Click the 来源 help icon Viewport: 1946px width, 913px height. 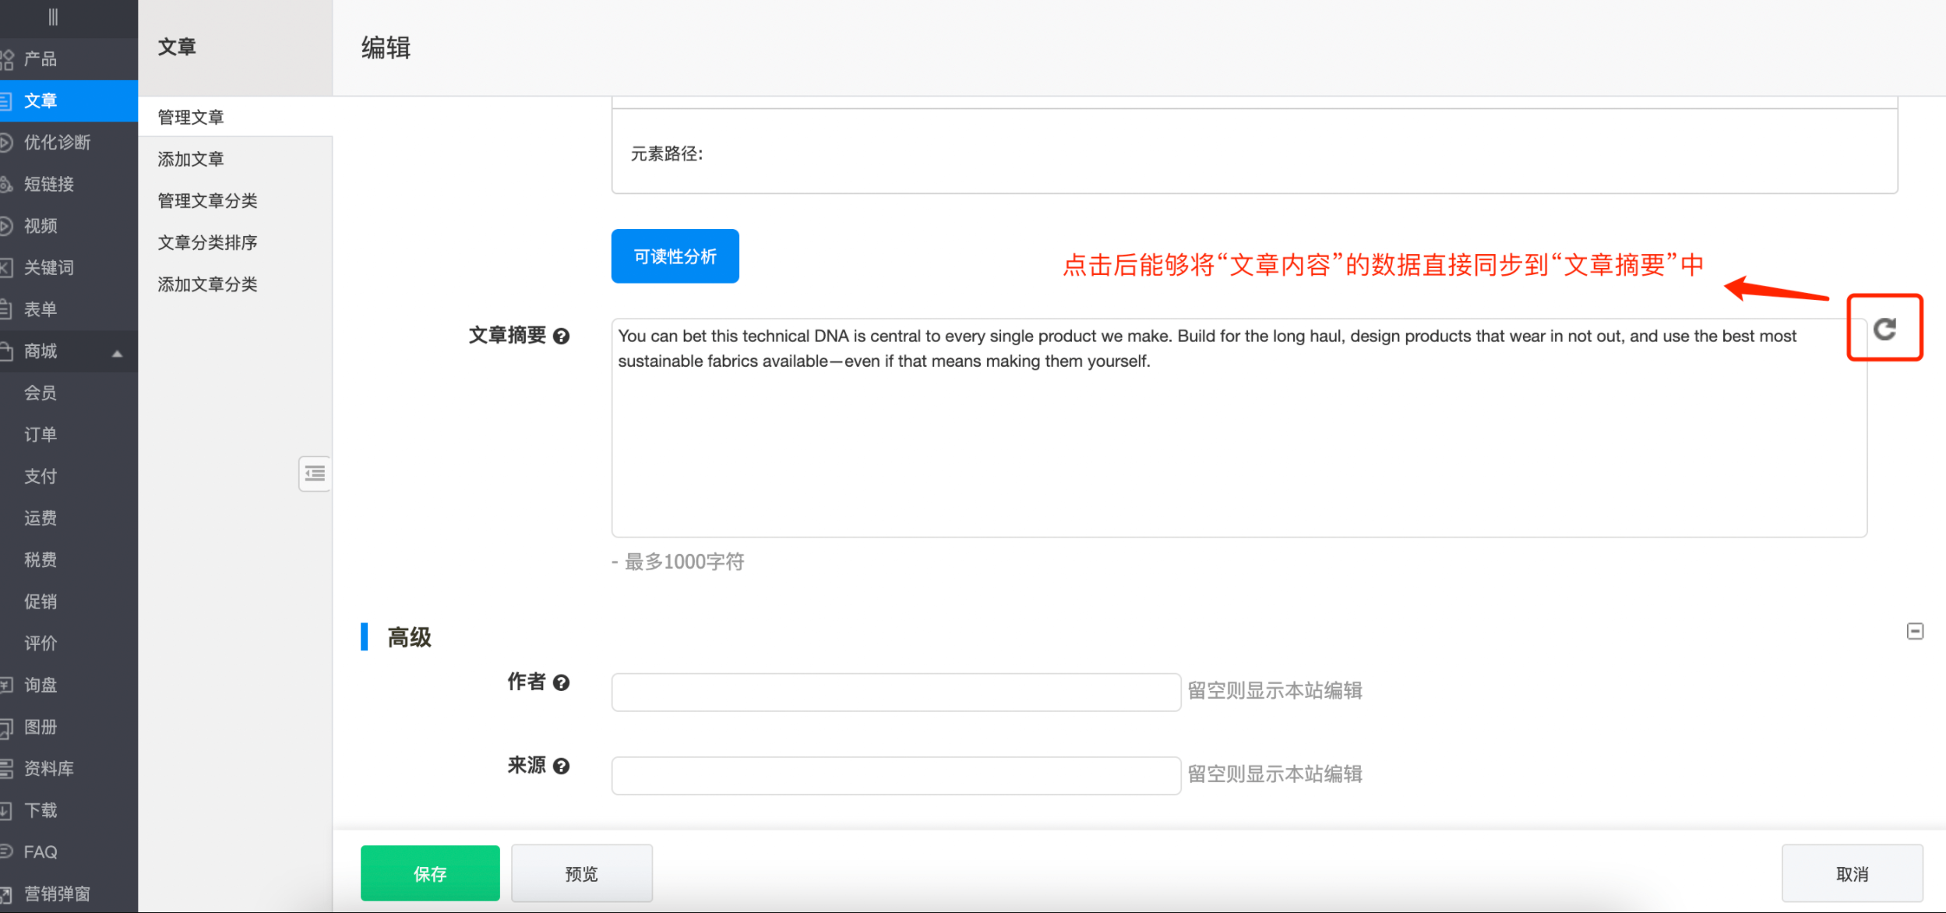coord(562,767)
